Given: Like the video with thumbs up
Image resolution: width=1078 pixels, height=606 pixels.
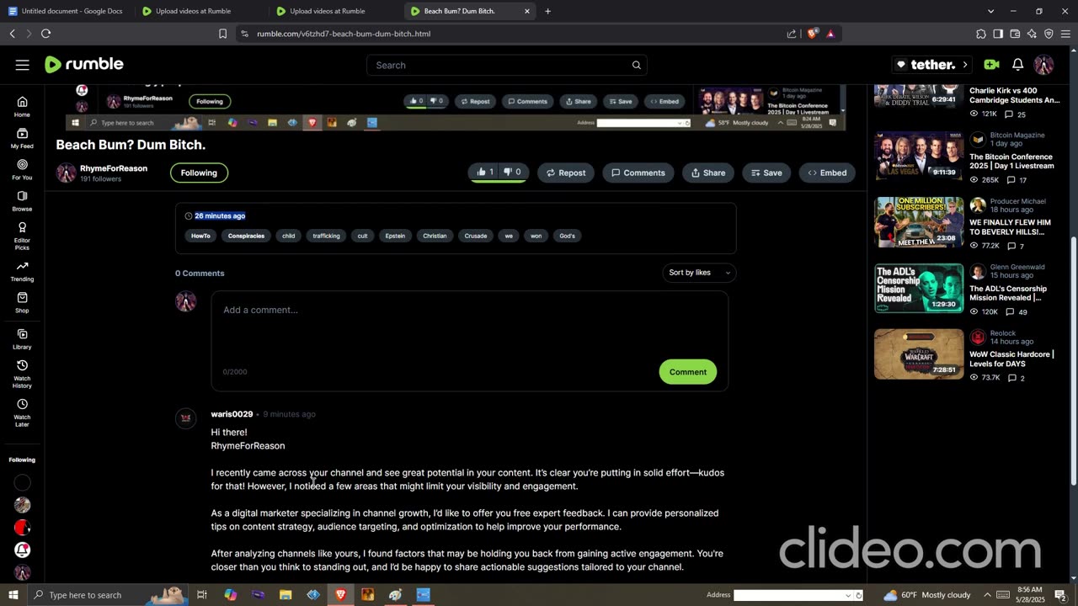Looking at the screenshot, I should tap(486, 173).
